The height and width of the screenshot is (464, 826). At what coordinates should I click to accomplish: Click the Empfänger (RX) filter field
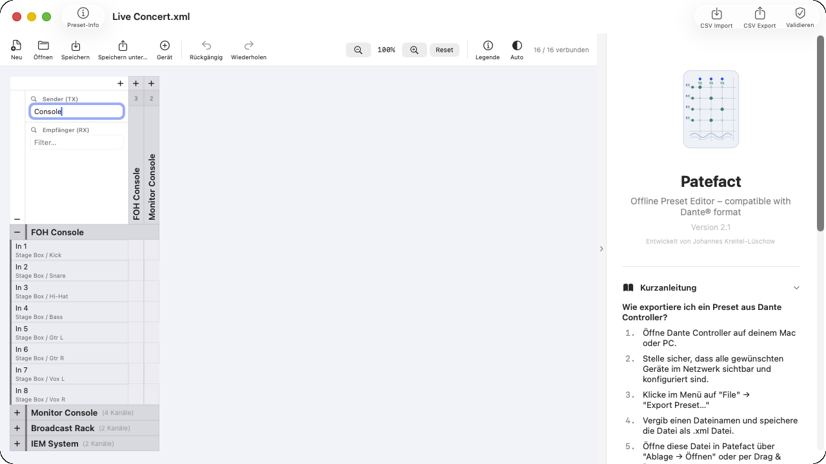(x=77, y=142)
